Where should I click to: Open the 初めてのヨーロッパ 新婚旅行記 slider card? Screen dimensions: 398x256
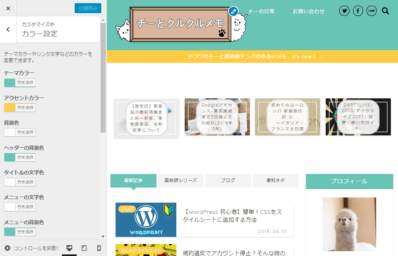coord(287,117)
